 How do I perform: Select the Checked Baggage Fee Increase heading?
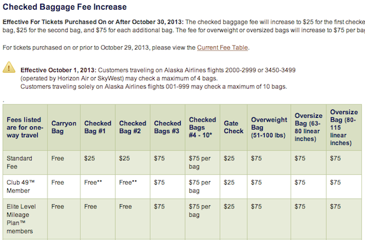[x=64, y=7]
